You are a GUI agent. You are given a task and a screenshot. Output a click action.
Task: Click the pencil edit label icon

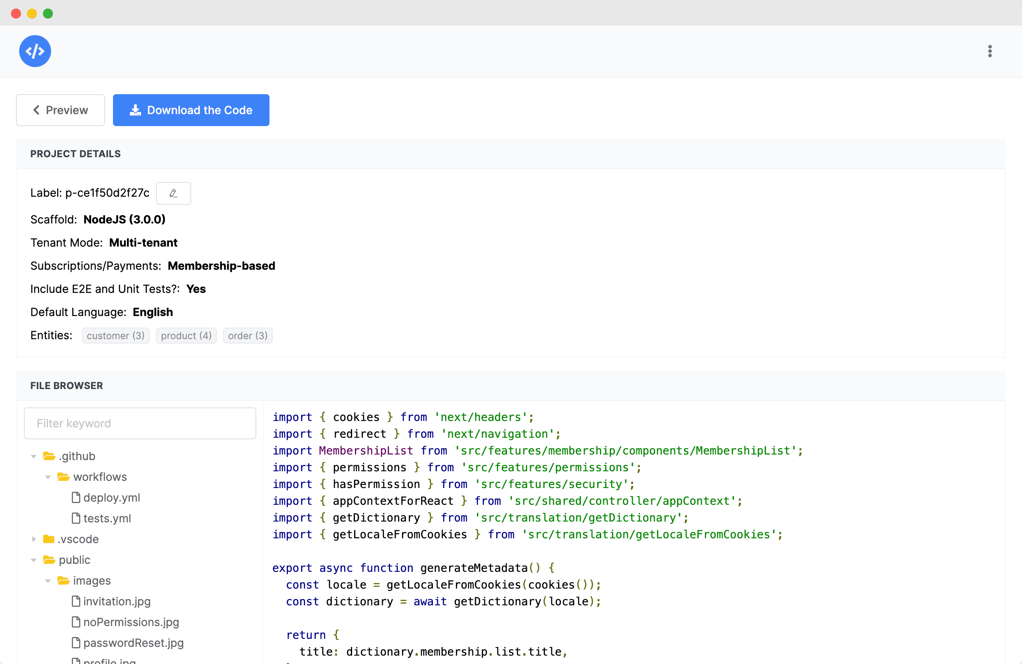(174, 193)
